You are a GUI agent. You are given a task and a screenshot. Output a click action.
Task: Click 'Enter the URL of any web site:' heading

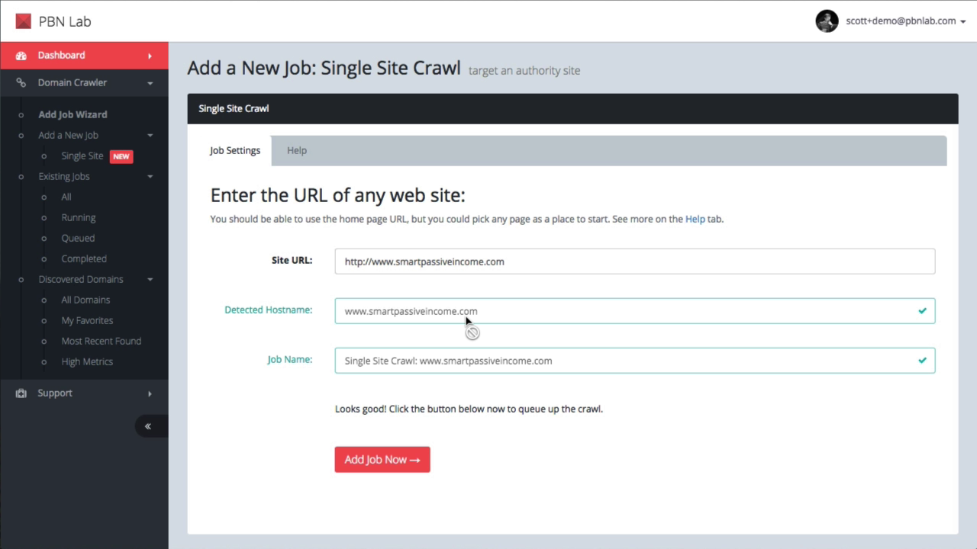click(x=337, y=195)
